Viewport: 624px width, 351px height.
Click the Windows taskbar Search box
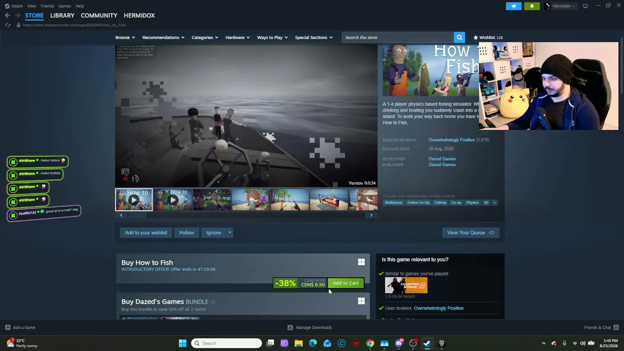pos(226,343)
